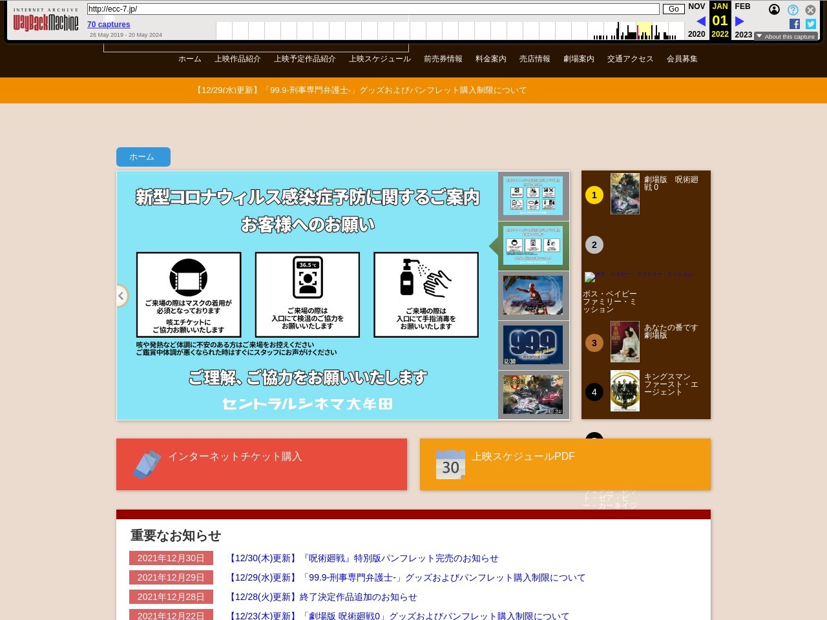The image size is (827, 620).
Task: Click the rank 2 badge
Action: 594,245
